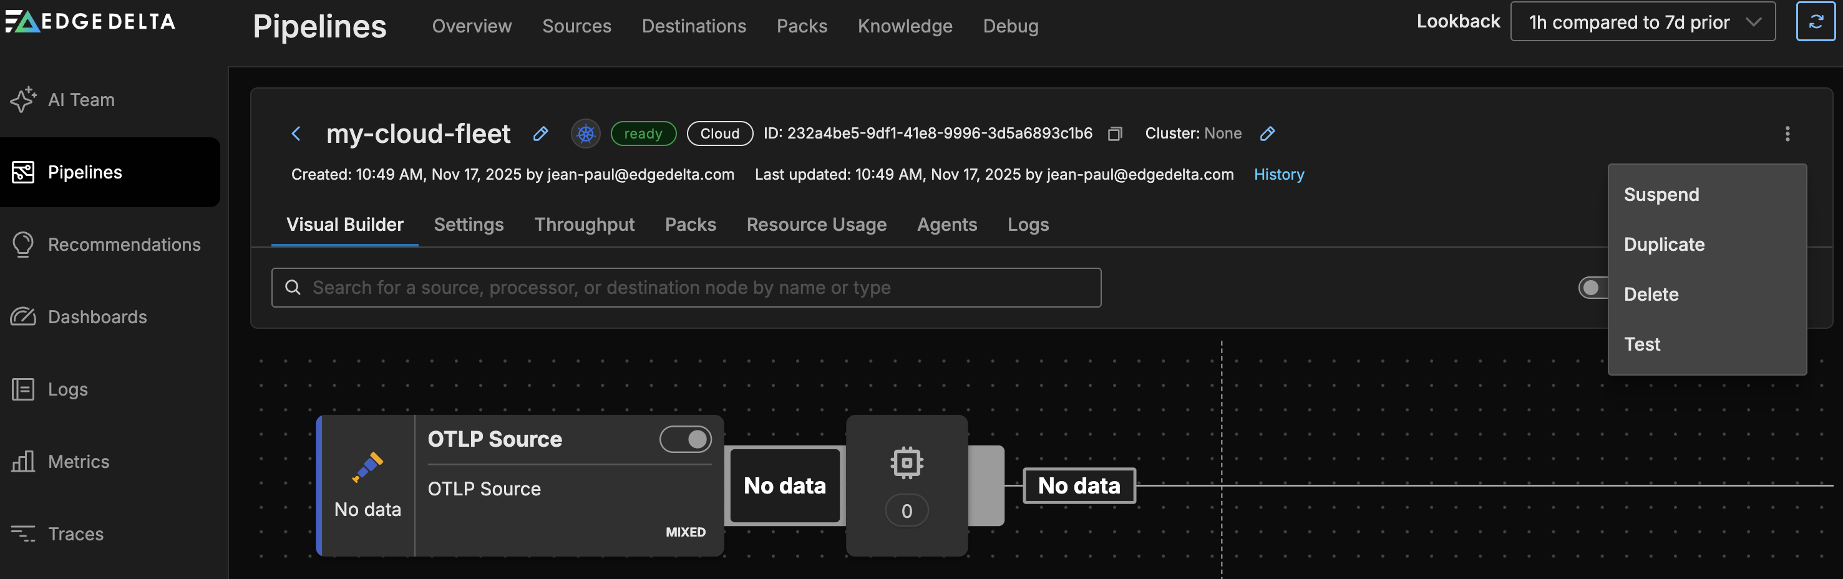Click the node search input field
The height and width of the screenshot is (579, 1843).
click(686, 288)
